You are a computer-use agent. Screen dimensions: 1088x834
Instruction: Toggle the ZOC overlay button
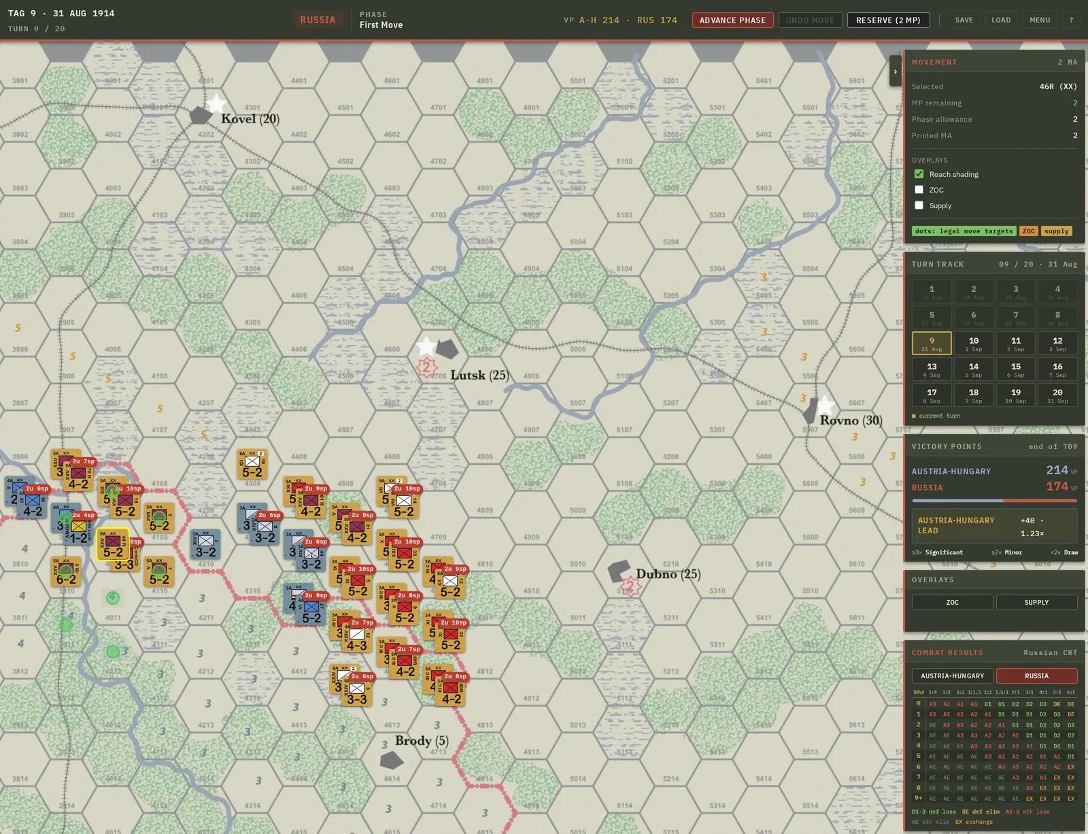pyautogui.click(x=952, y=603)
